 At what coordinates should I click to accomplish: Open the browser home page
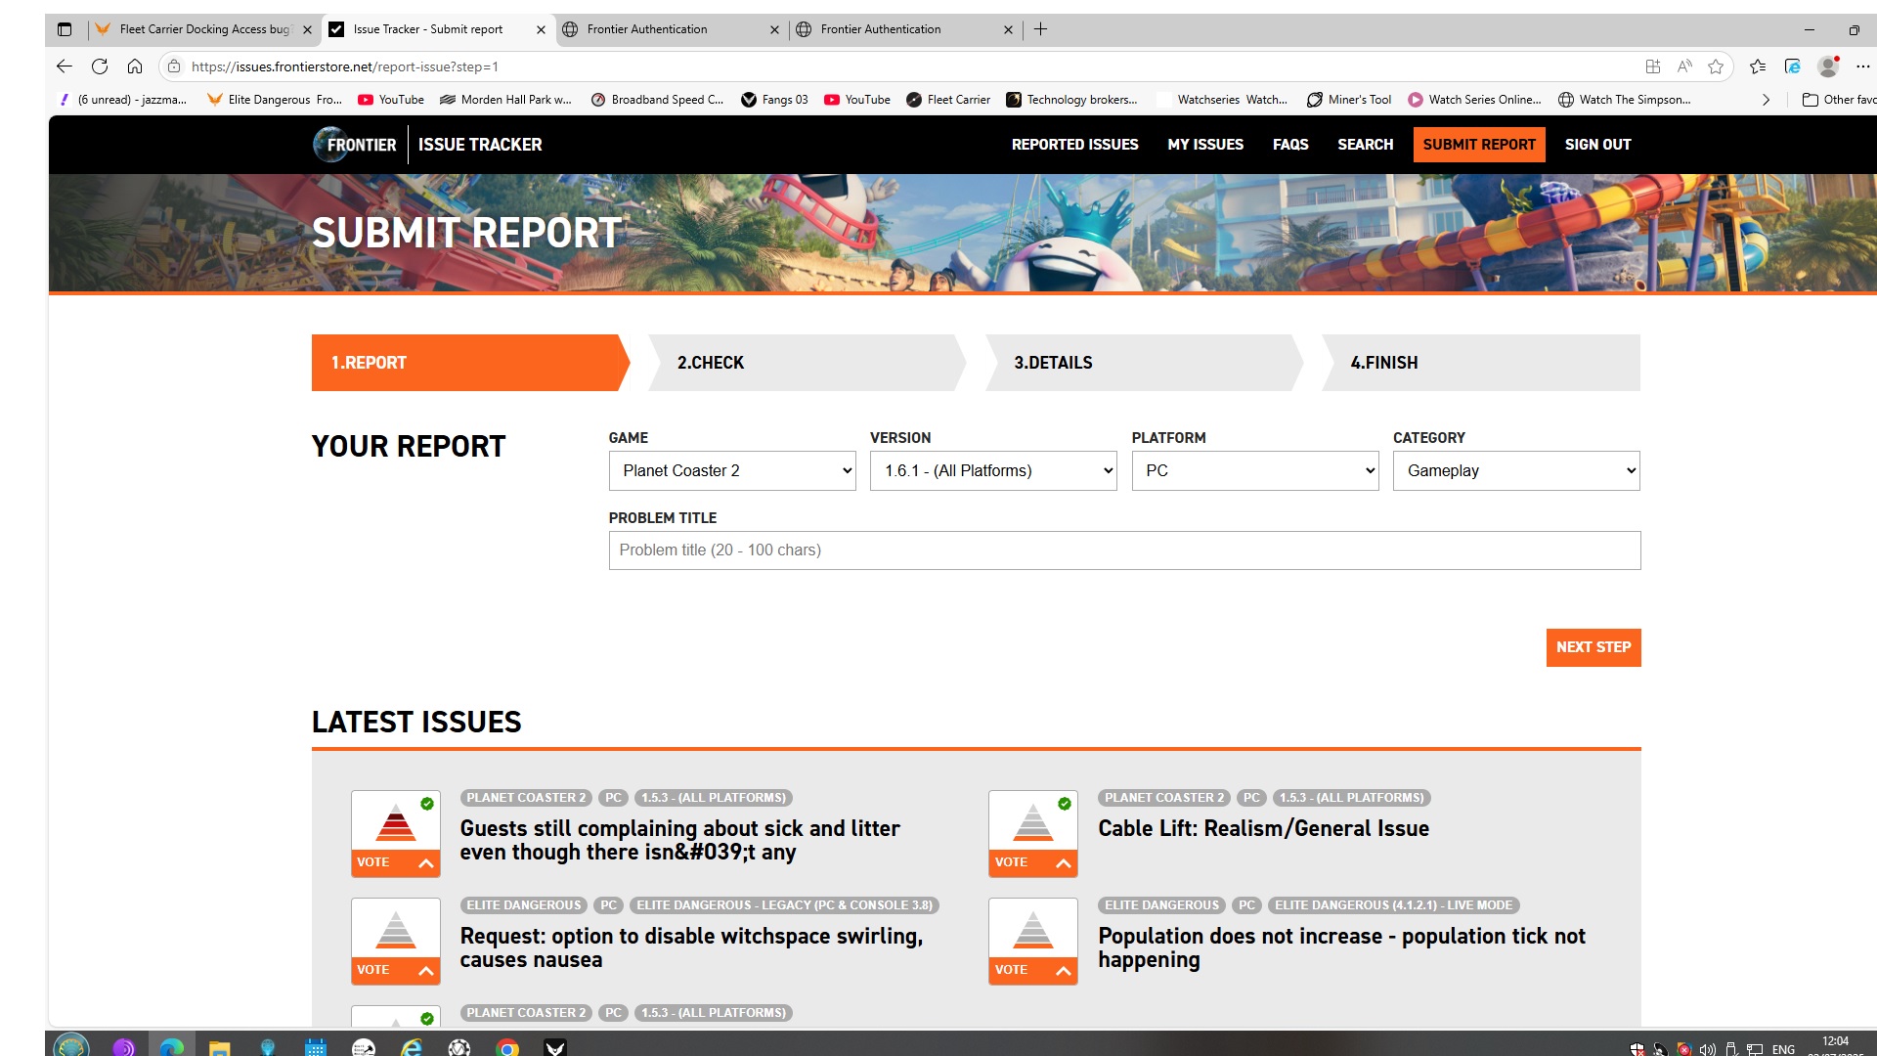click(135, 66)
